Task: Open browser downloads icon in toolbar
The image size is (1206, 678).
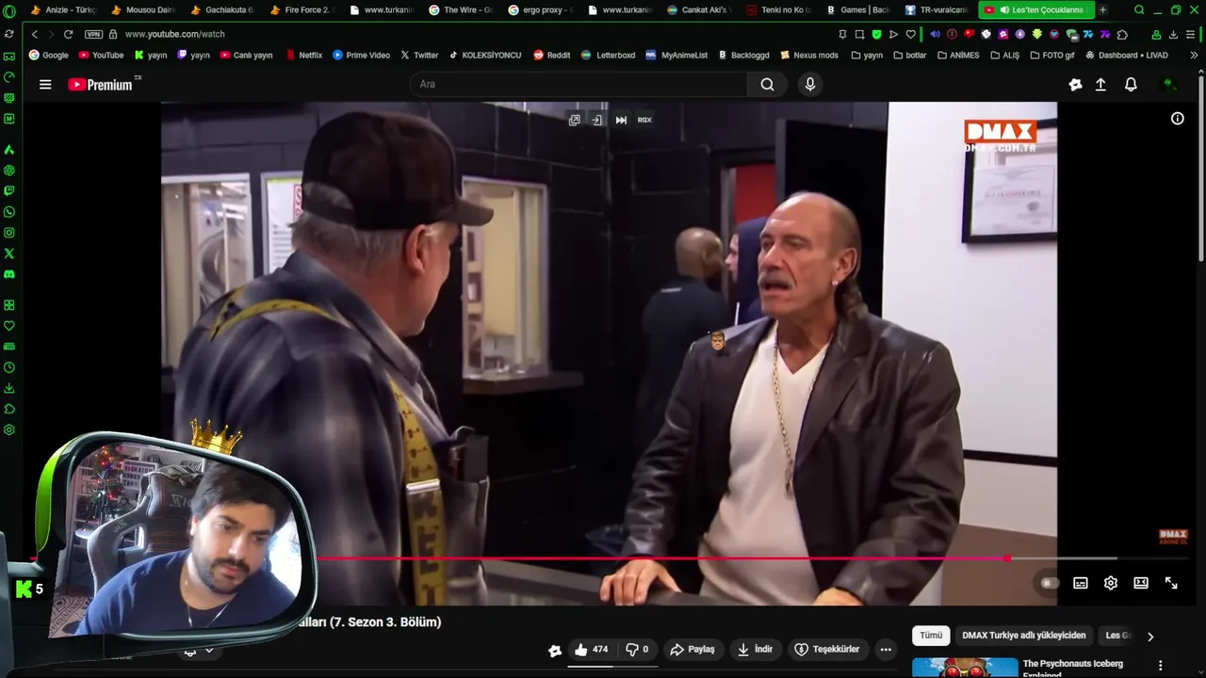Action: pyautogui.click(x=1173, y=34)
